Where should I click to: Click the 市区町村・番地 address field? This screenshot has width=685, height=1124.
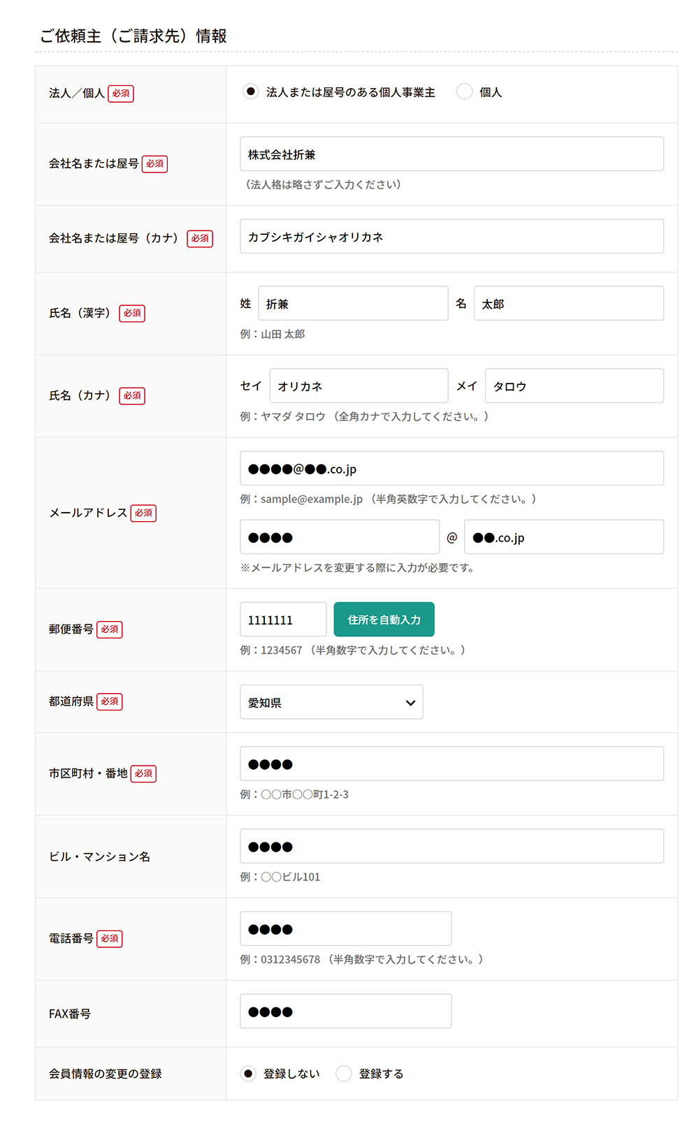click(452, 764)
